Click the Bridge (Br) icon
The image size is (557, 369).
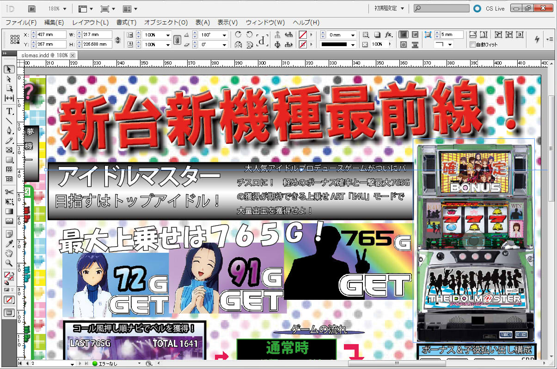point(32,8)
